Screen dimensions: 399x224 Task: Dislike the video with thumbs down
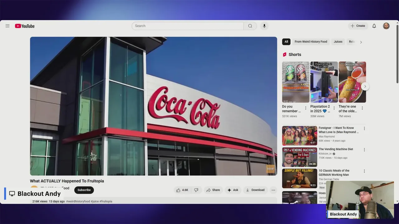(196, 190)
